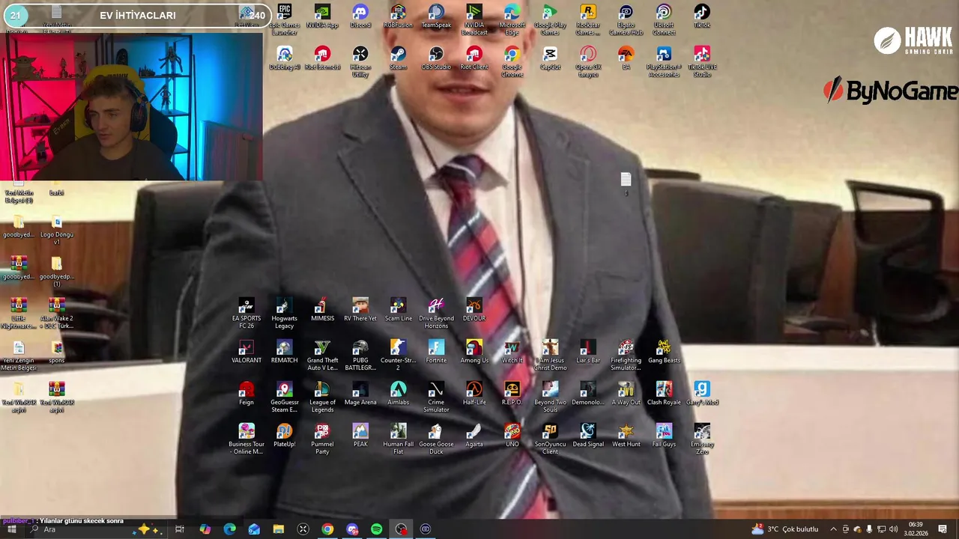
Task: Select the PUBG BATTLEGROUNDS icon
Action: 360,356
